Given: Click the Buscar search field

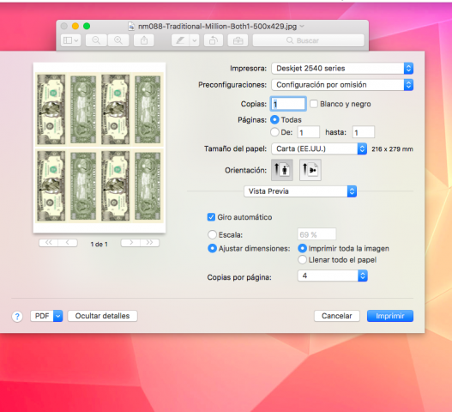Looking at the screenshot, I should [309, 40].
